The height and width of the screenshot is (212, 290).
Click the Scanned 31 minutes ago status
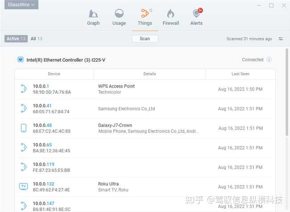(249, 39)
